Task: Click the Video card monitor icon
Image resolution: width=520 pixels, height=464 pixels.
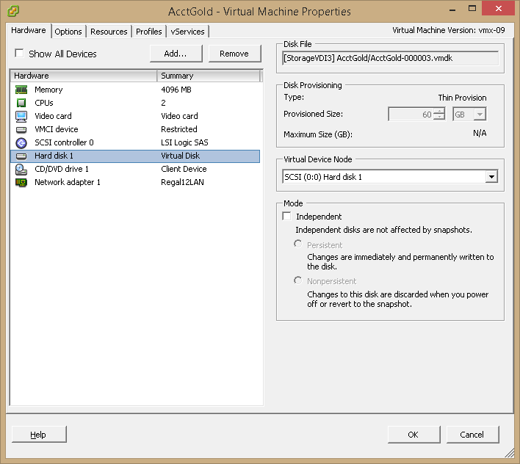Action: 21,116
